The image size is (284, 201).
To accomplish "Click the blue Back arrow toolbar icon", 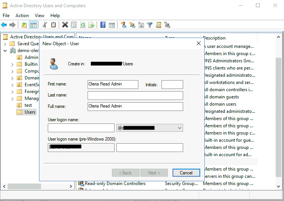I will tap(4, 25).
